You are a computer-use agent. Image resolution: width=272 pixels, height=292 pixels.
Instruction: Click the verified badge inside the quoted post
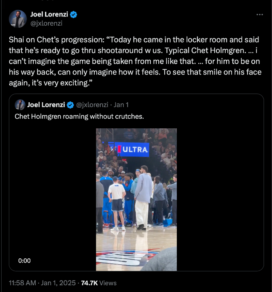click(71, 105)
